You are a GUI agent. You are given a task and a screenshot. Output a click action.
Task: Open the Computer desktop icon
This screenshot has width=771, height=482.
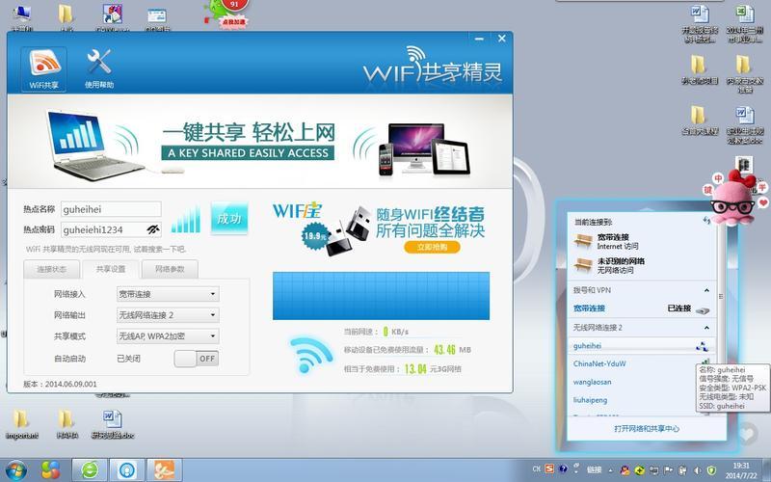(21, 17)
